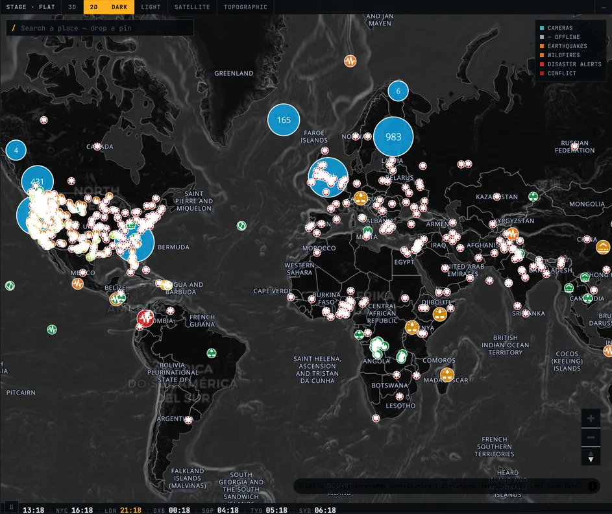612x514 pixels.
Task: Click the SGP 04:18 clock
Action: click(x=220, y=510)
